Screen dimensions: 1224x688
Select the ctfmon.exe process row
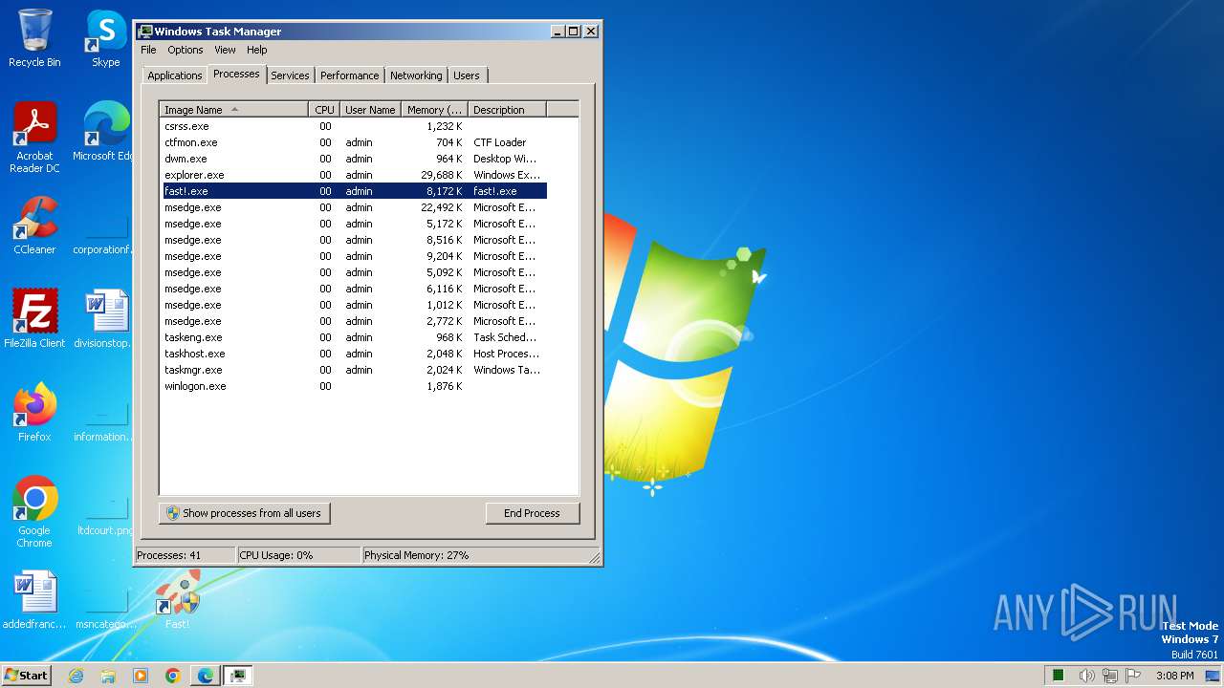[355, 142]
